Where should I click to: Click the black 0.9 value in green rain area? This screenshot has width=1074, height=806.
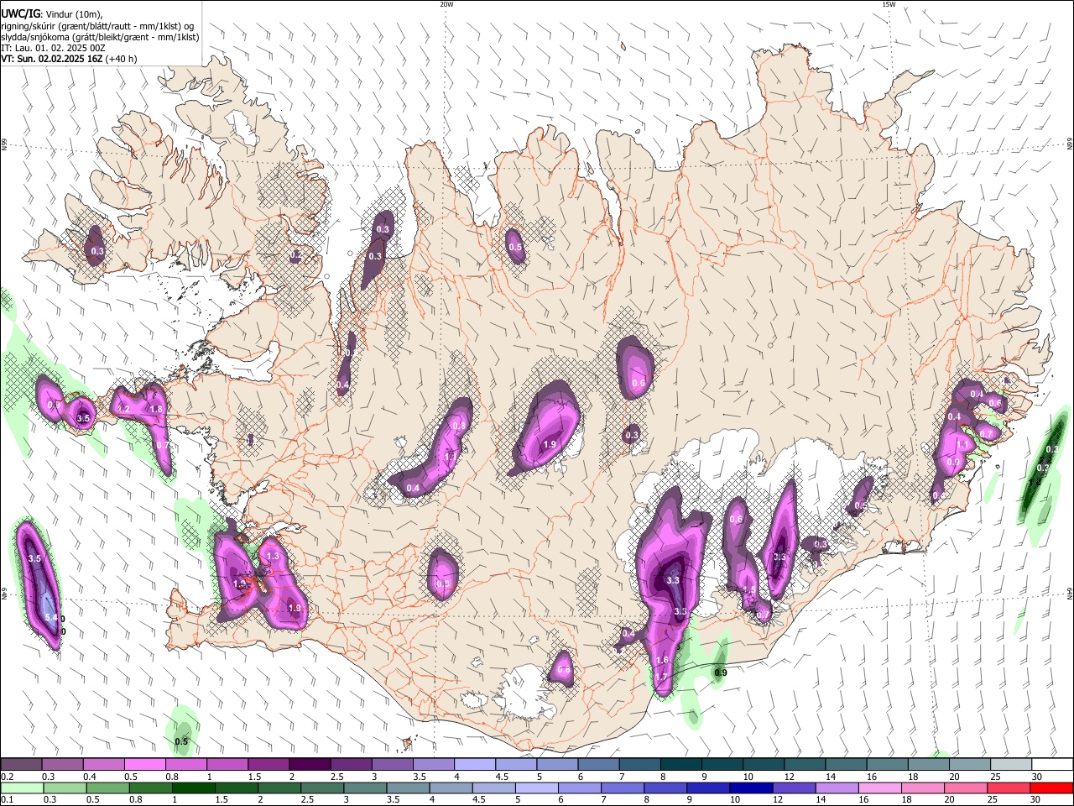[720, 673]
